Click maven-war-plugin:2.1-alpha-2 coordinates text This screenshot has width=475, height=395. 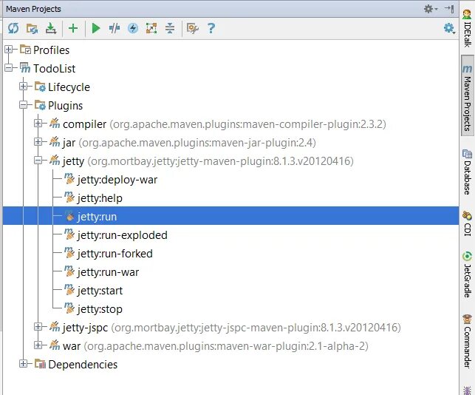pos(226,346)
